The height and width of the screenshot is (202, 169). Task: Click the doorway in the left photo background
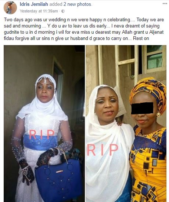pyautogui.click(x=59, y=82)
